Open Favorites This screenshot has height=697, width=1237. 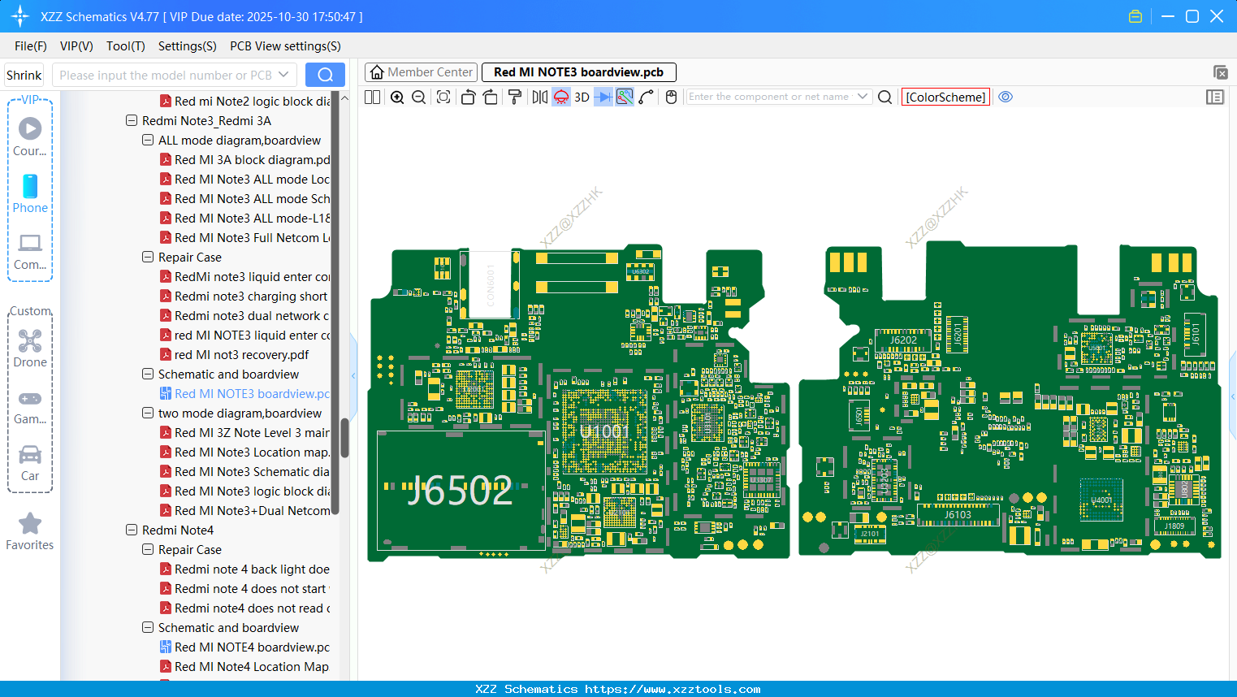(30, 531)
